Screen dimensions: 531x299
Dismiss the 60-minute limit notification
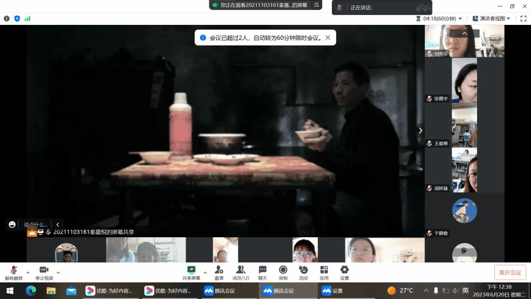[x=328, y=37]
